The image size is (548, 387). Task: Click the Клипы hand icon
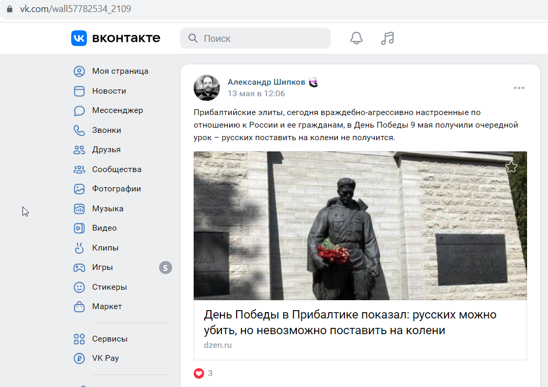coord(80,248)
